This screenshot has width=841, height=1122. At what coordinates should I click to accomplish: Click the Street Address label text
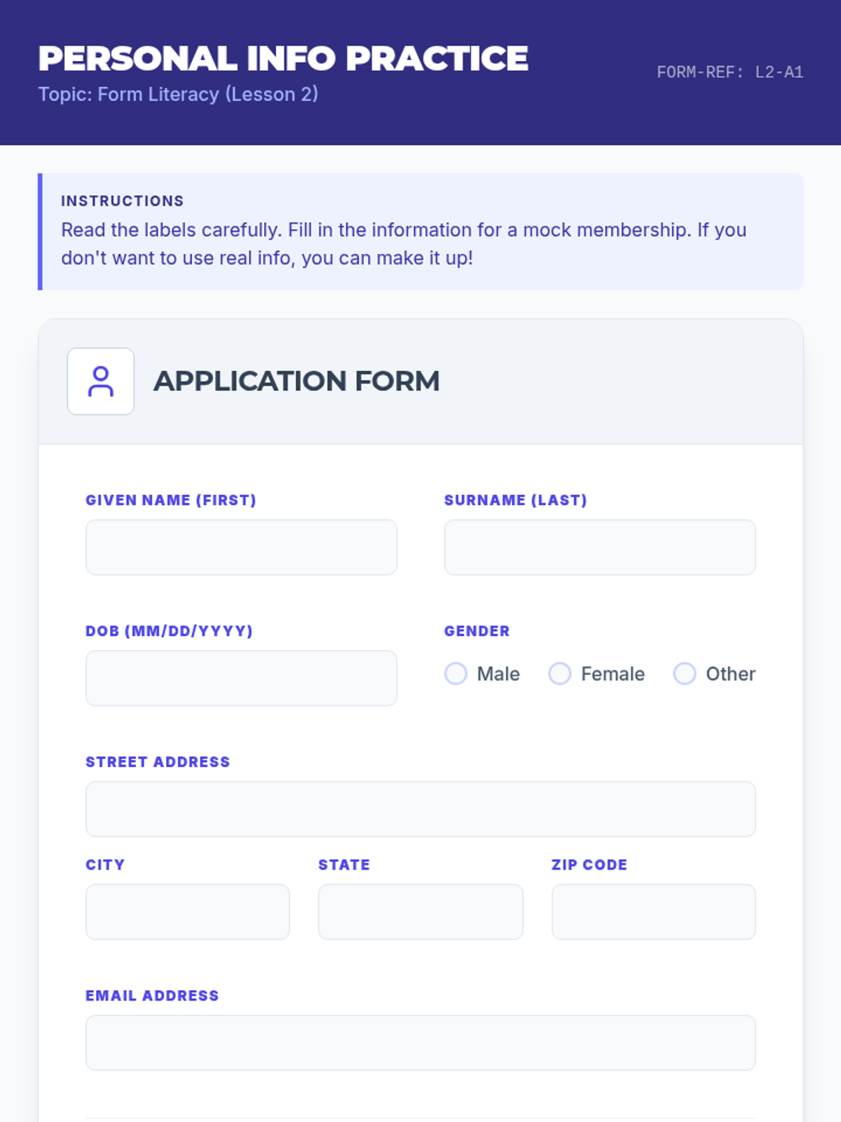pos(158,762)
